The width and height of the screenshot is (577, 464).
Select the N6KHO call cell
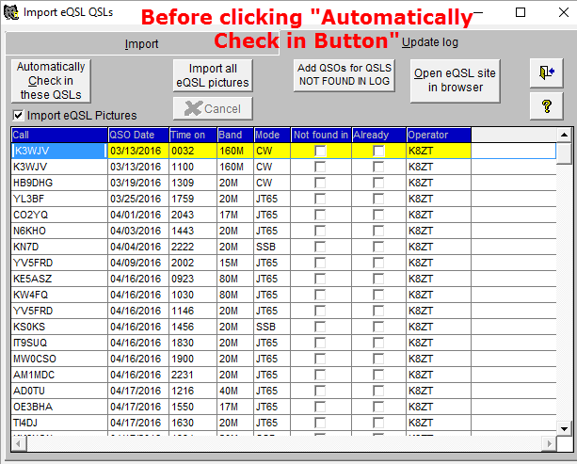click(59, 231)
